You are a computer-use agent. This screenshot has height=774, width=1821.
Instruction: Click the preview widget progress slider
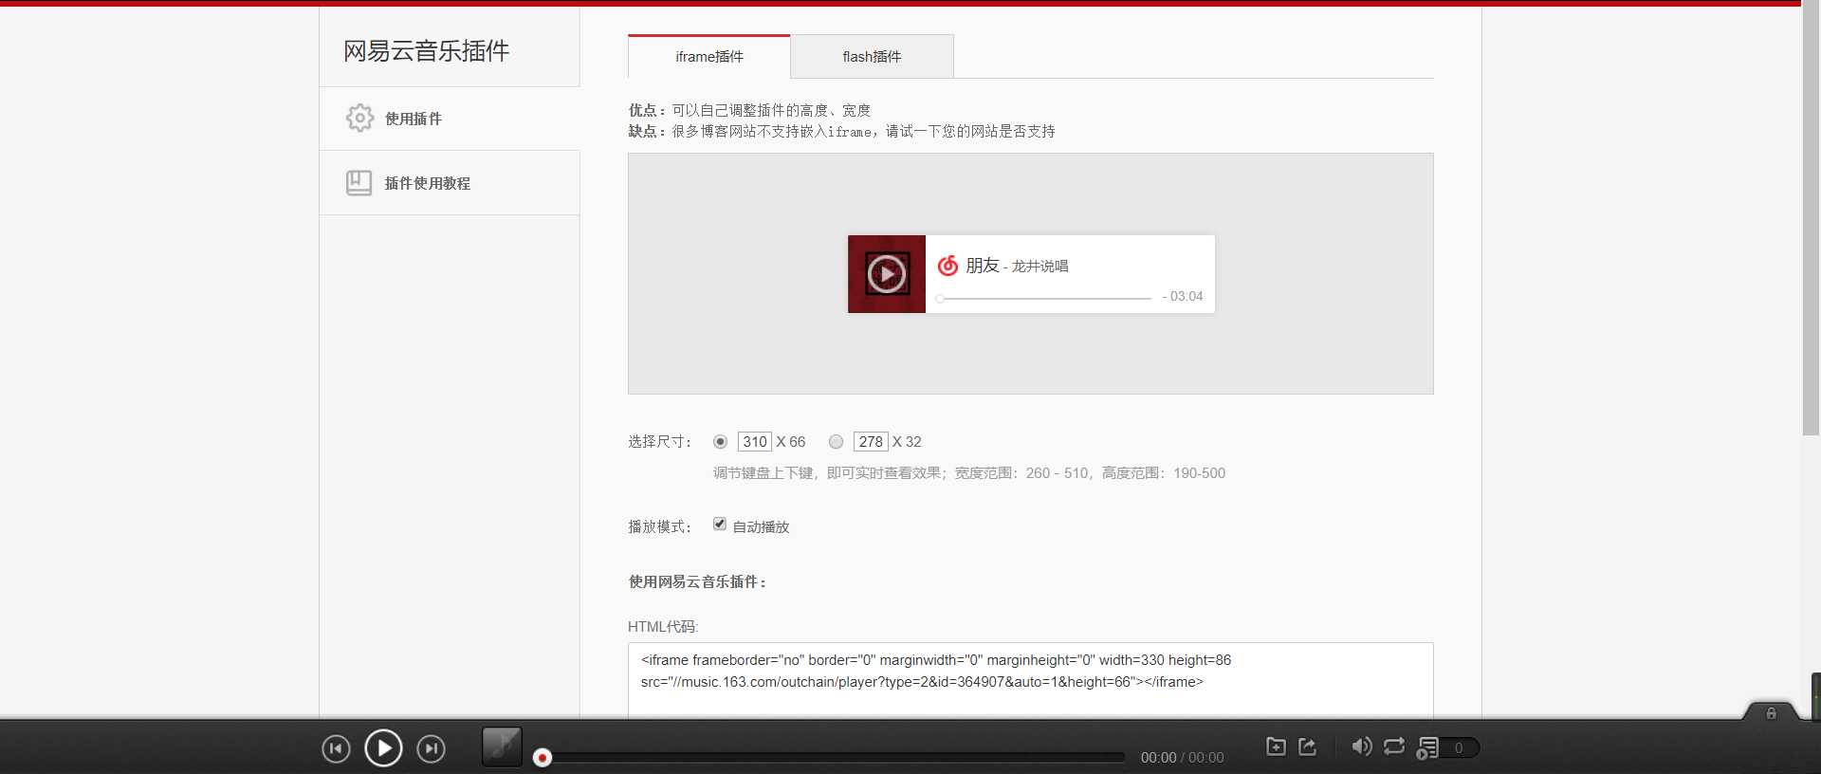(1043, 298)
